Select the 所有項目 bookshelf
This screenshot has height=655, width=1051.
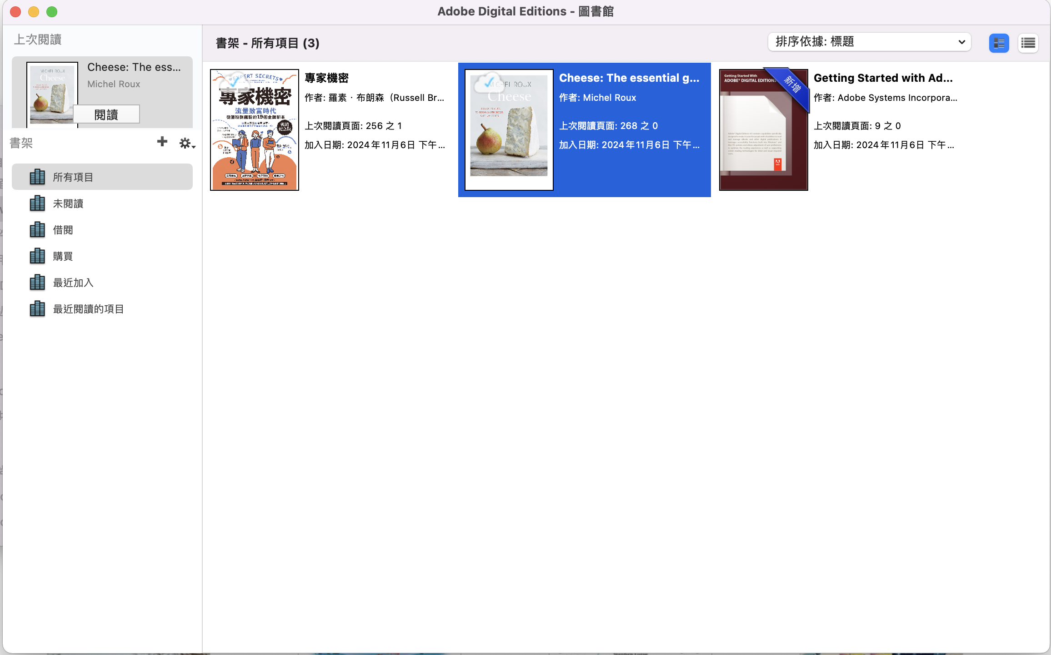click(x=102, y=177)
